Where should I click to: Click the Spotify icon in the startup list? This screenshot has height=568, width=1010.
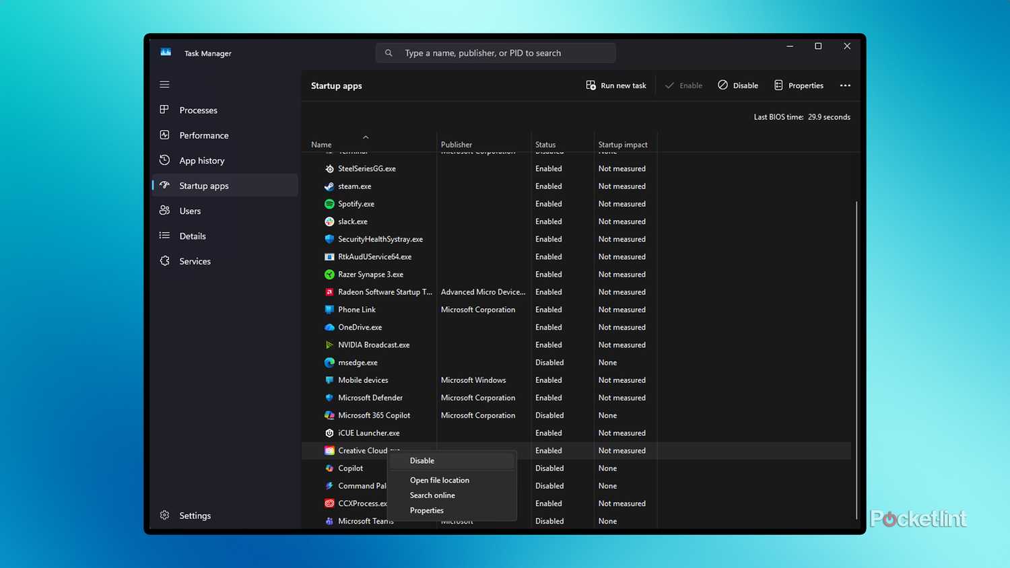click(x=329, y=203)
